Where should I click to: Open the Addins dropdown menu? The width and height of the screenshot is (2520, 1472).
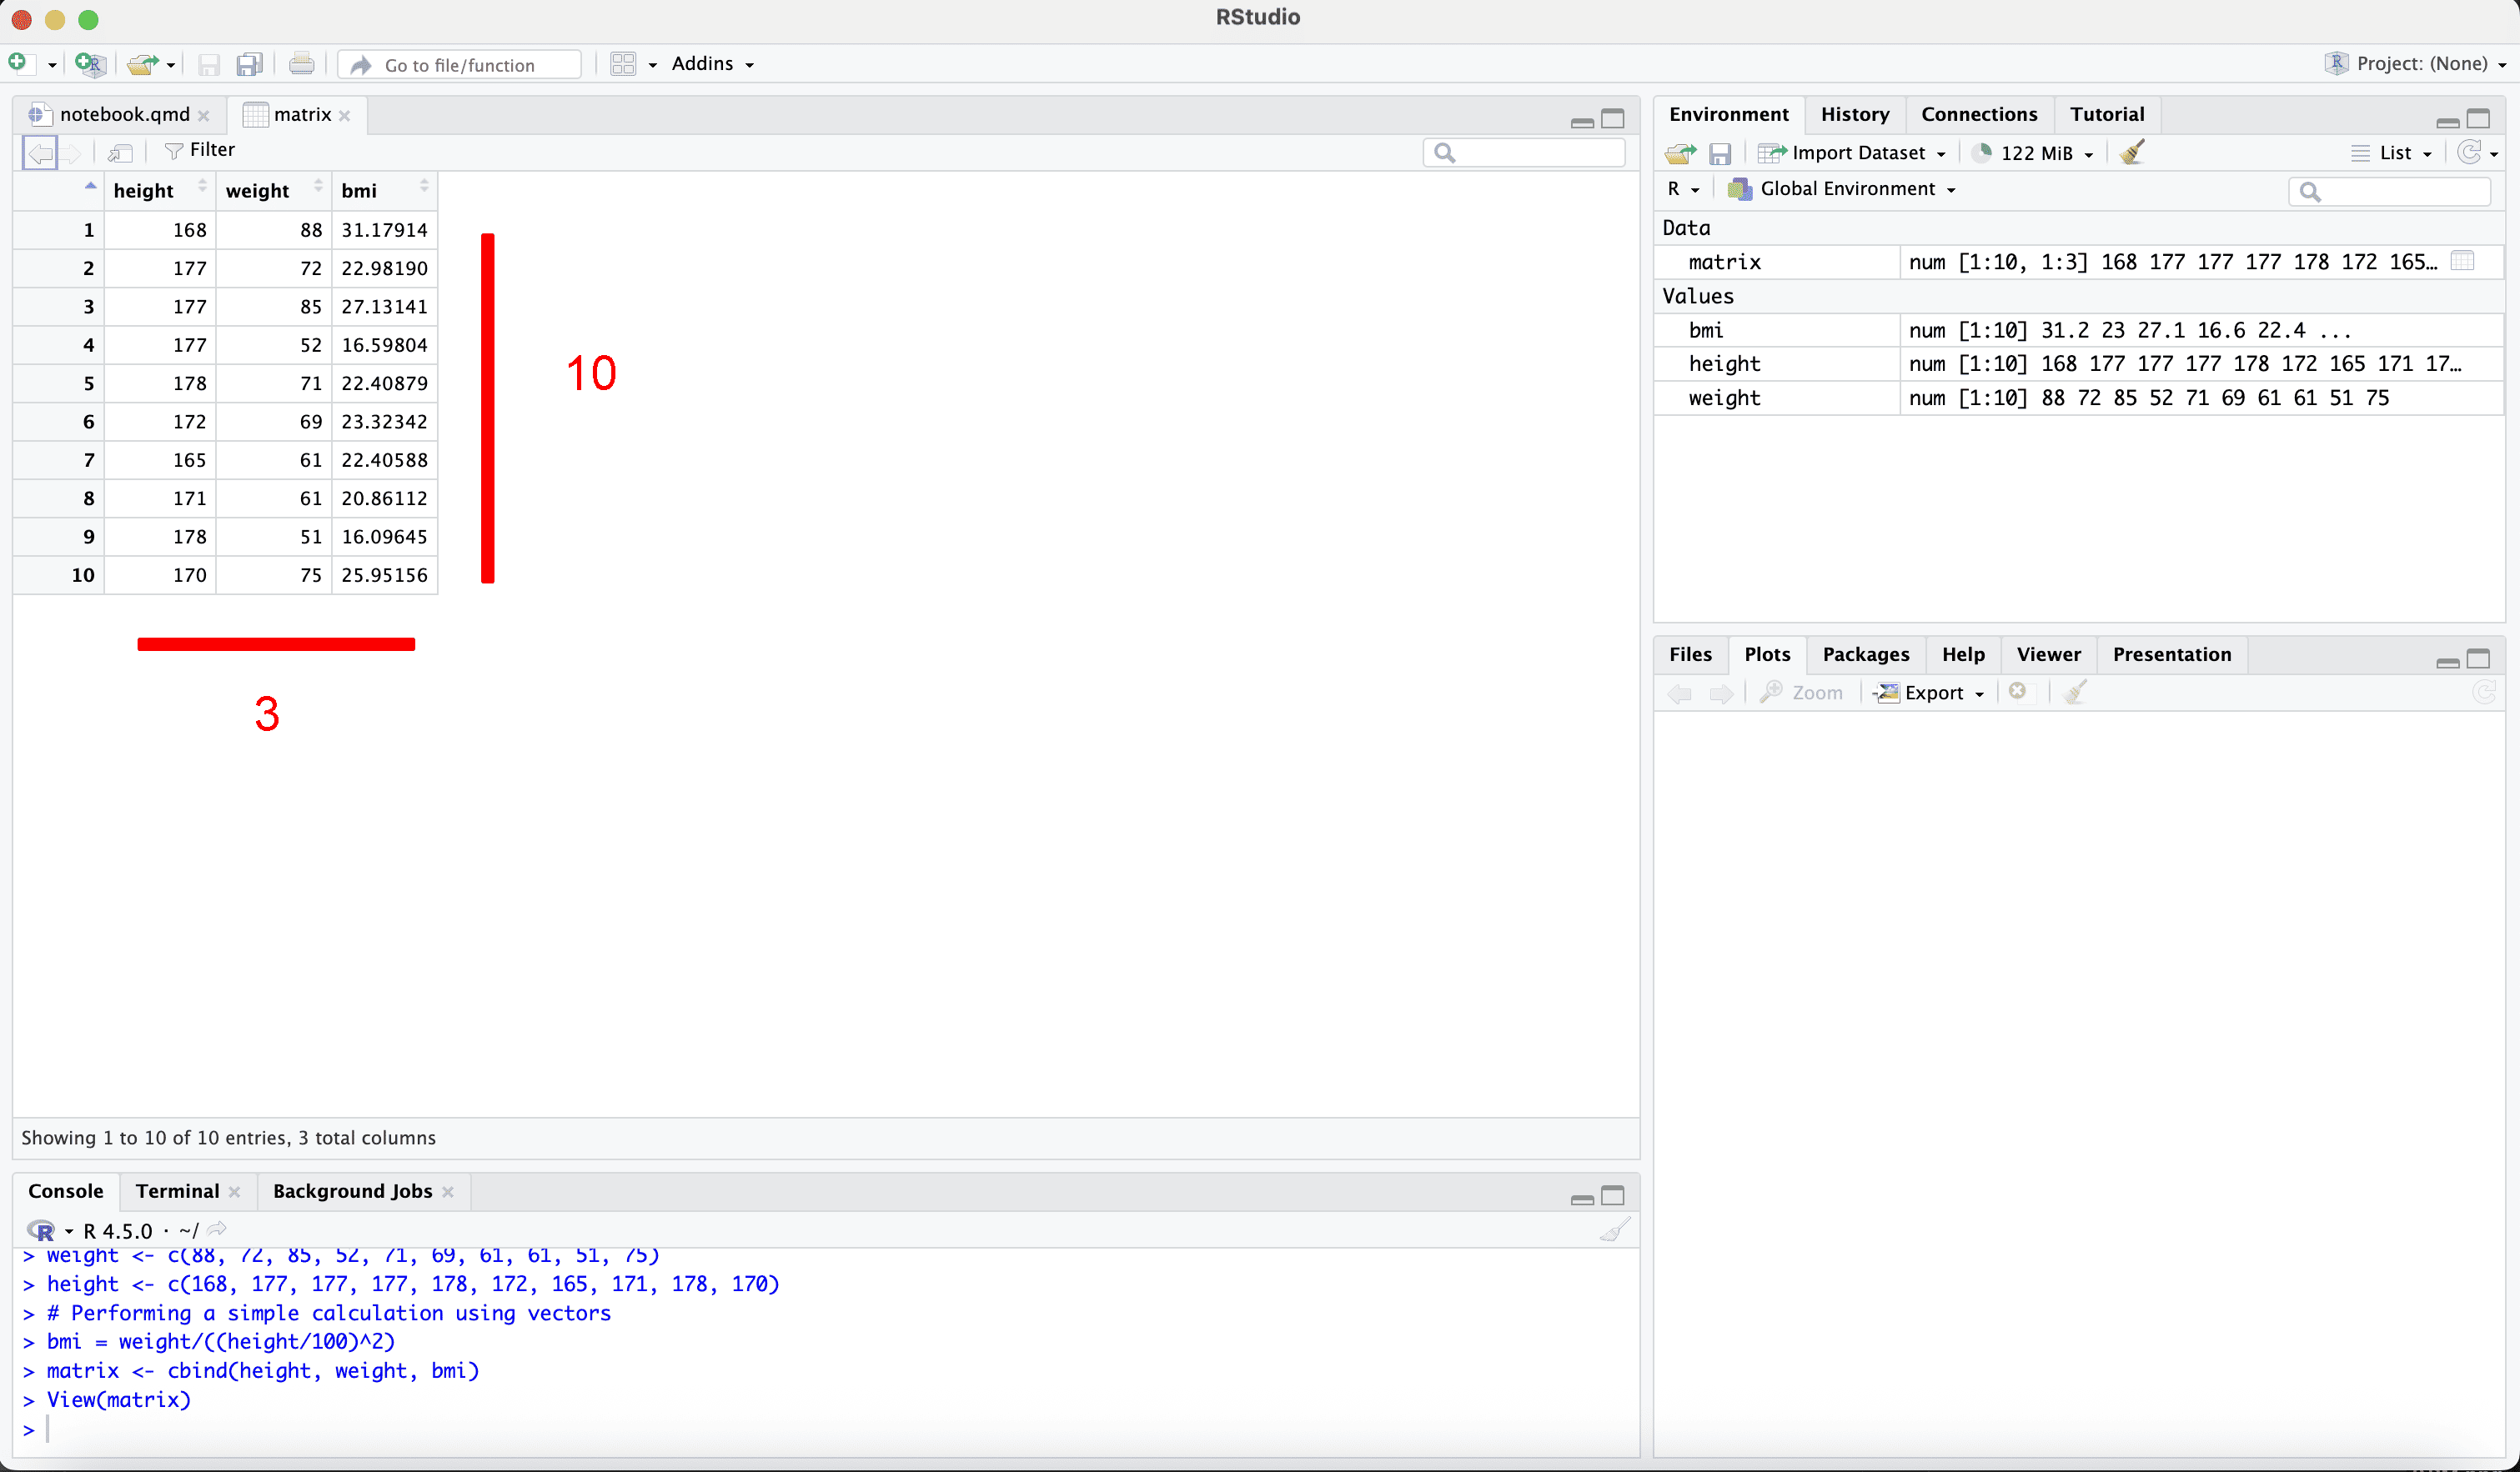(x=711, y=63)
